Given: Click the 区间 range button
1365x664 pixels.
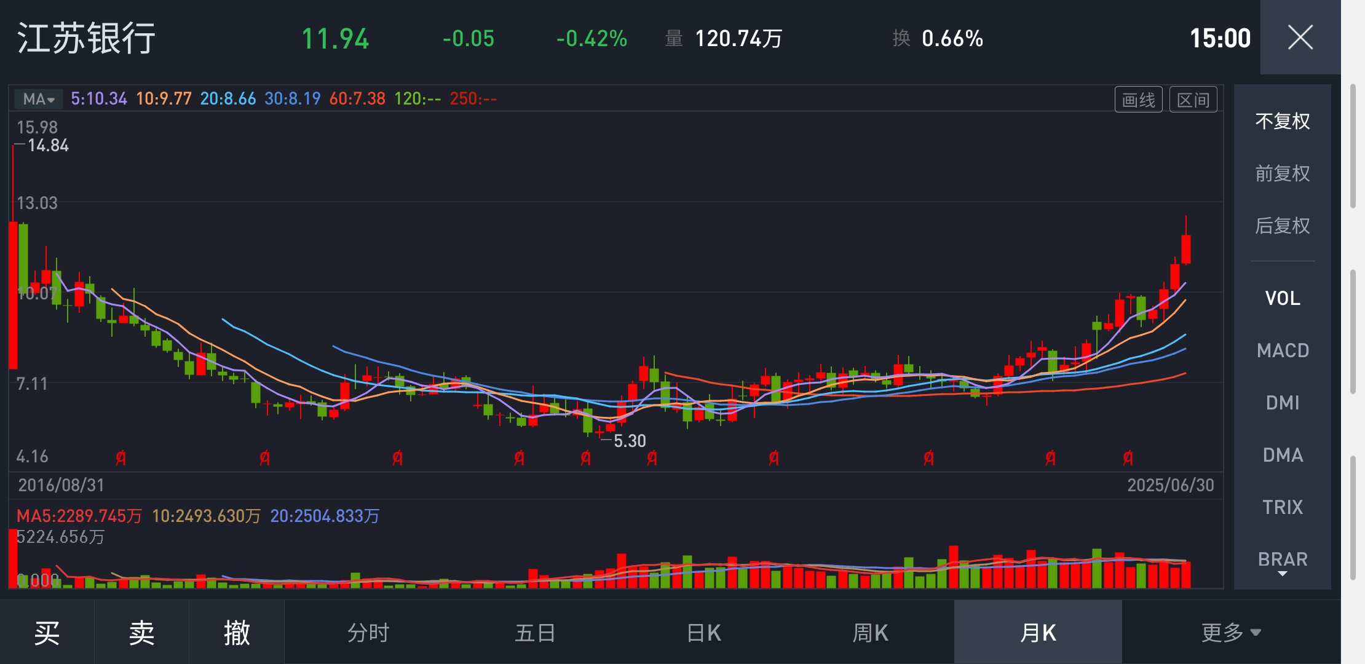Looking at the screenshot, I should 1193,100.
